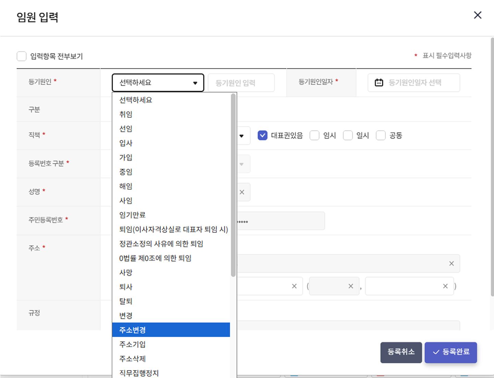The height and width of the screenshot is (378, 494).
Task: Choose 0법률 제0조에 의한 퇴임
Action: (x=171, y=258)
